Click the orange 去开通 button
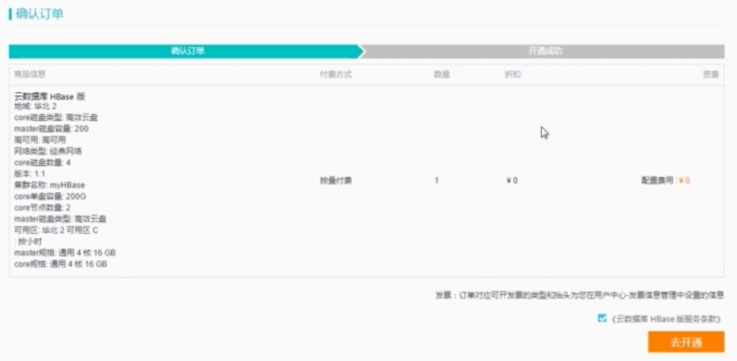This screenshot has height=361, width=737. (685, 342)
